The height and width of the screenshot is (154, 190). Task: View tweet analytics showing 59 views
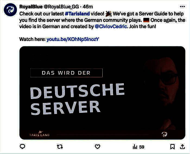pos(138,147)
